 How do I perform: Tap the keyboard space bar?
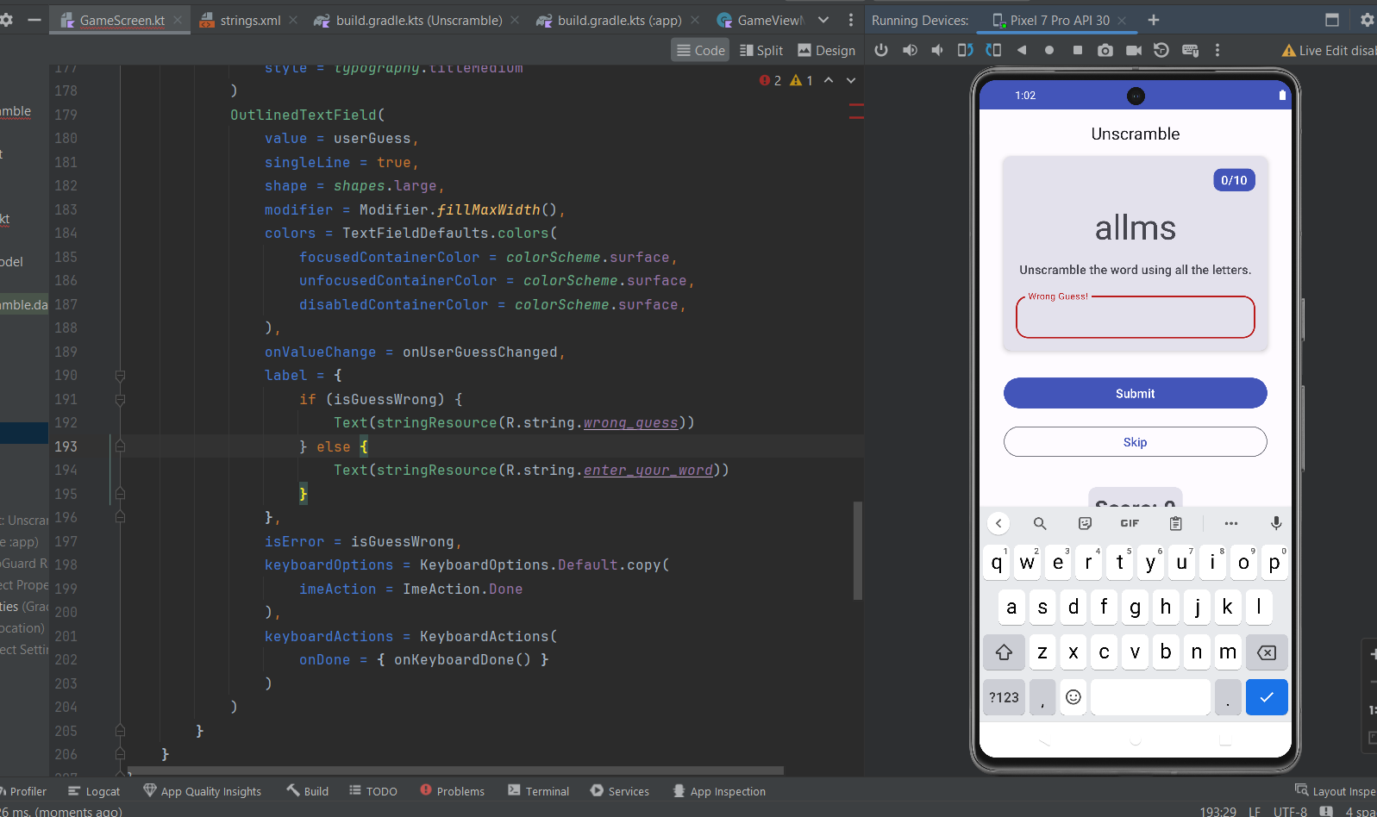coord(1150,697)
